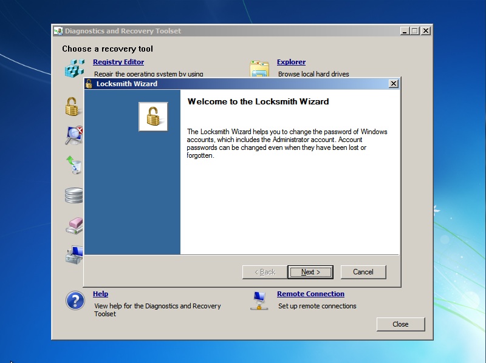Click the Computer Management toolbox icon
The height and width of the screenshot is (363, 486).
coord(74,254)
